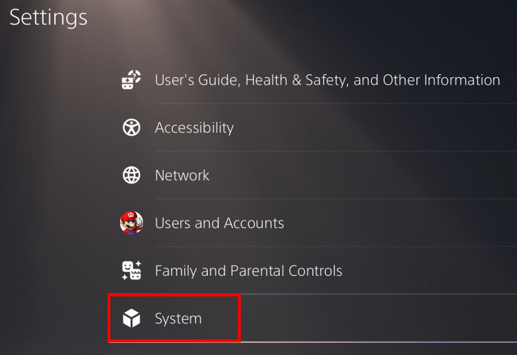Click the User's Guide information icon
Viewport: 517px width, 355px height.
(131, 80)
